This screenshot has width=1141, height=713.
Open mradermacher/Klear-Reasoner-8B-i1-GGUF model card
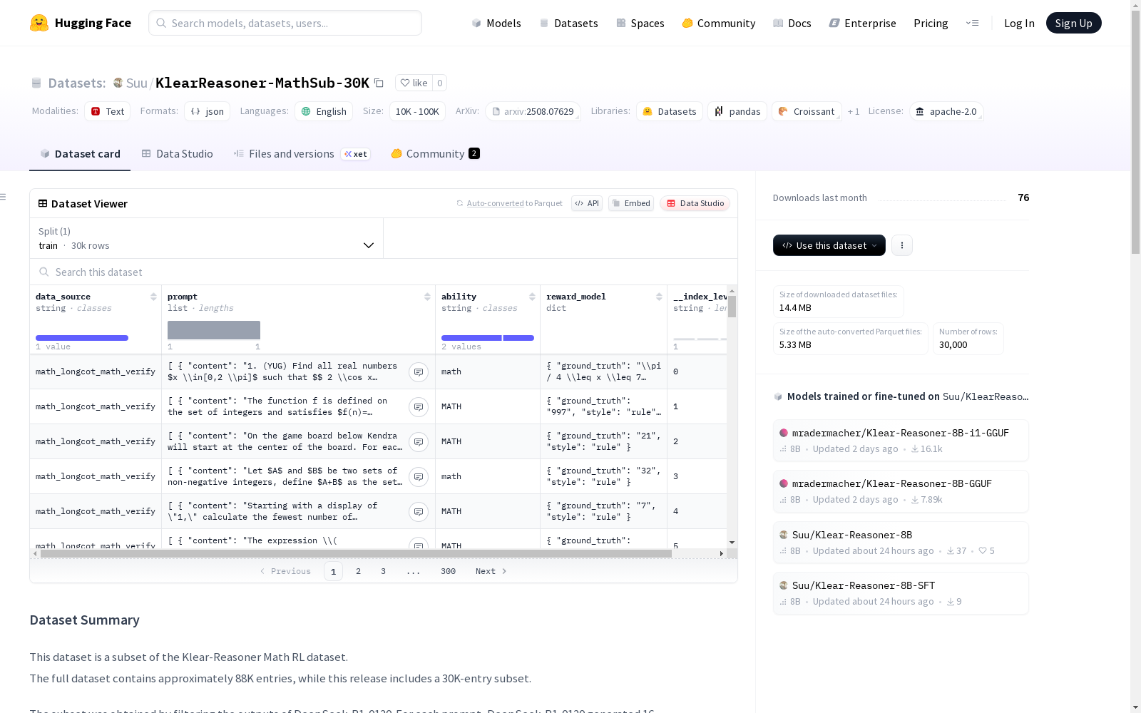901,441
